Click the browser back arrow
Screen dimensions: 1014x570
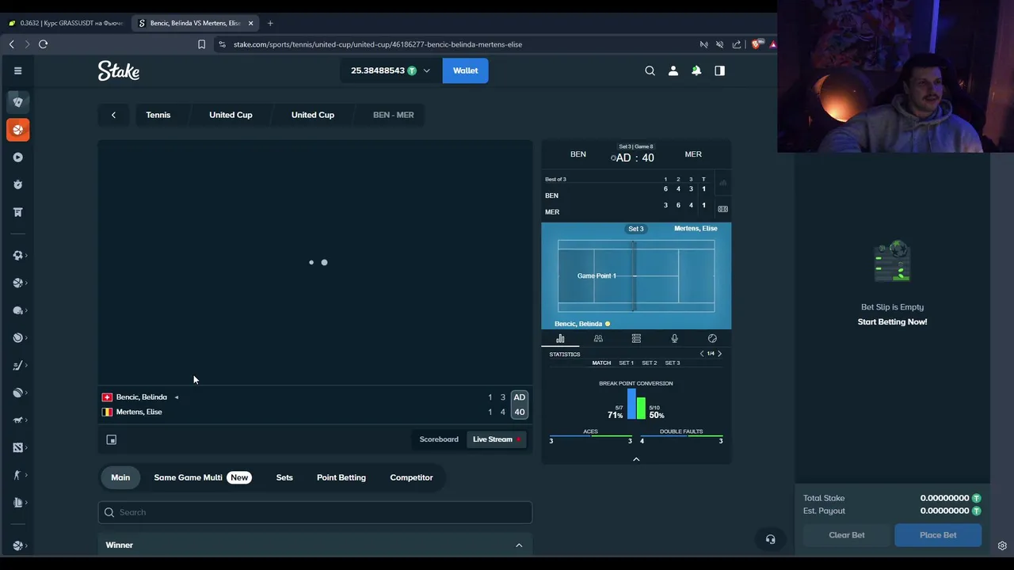tap(12, 44)
